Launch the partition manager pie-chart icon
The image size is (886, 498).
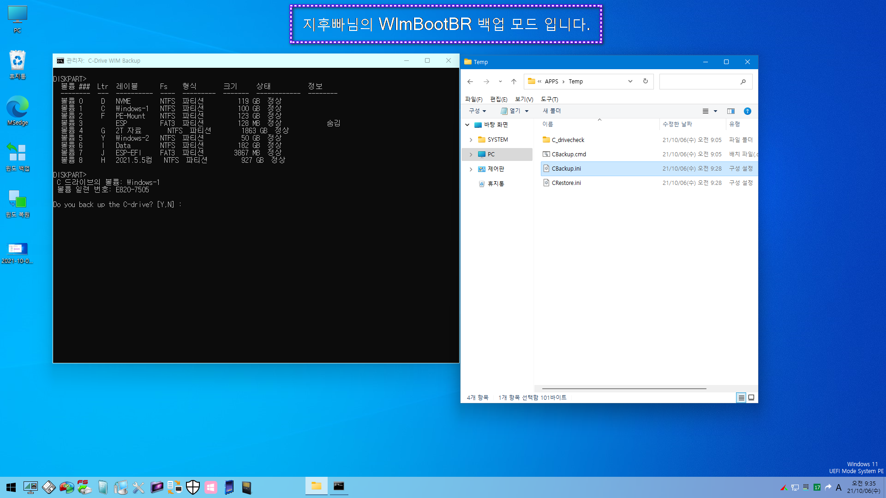[x=66, y=487]
